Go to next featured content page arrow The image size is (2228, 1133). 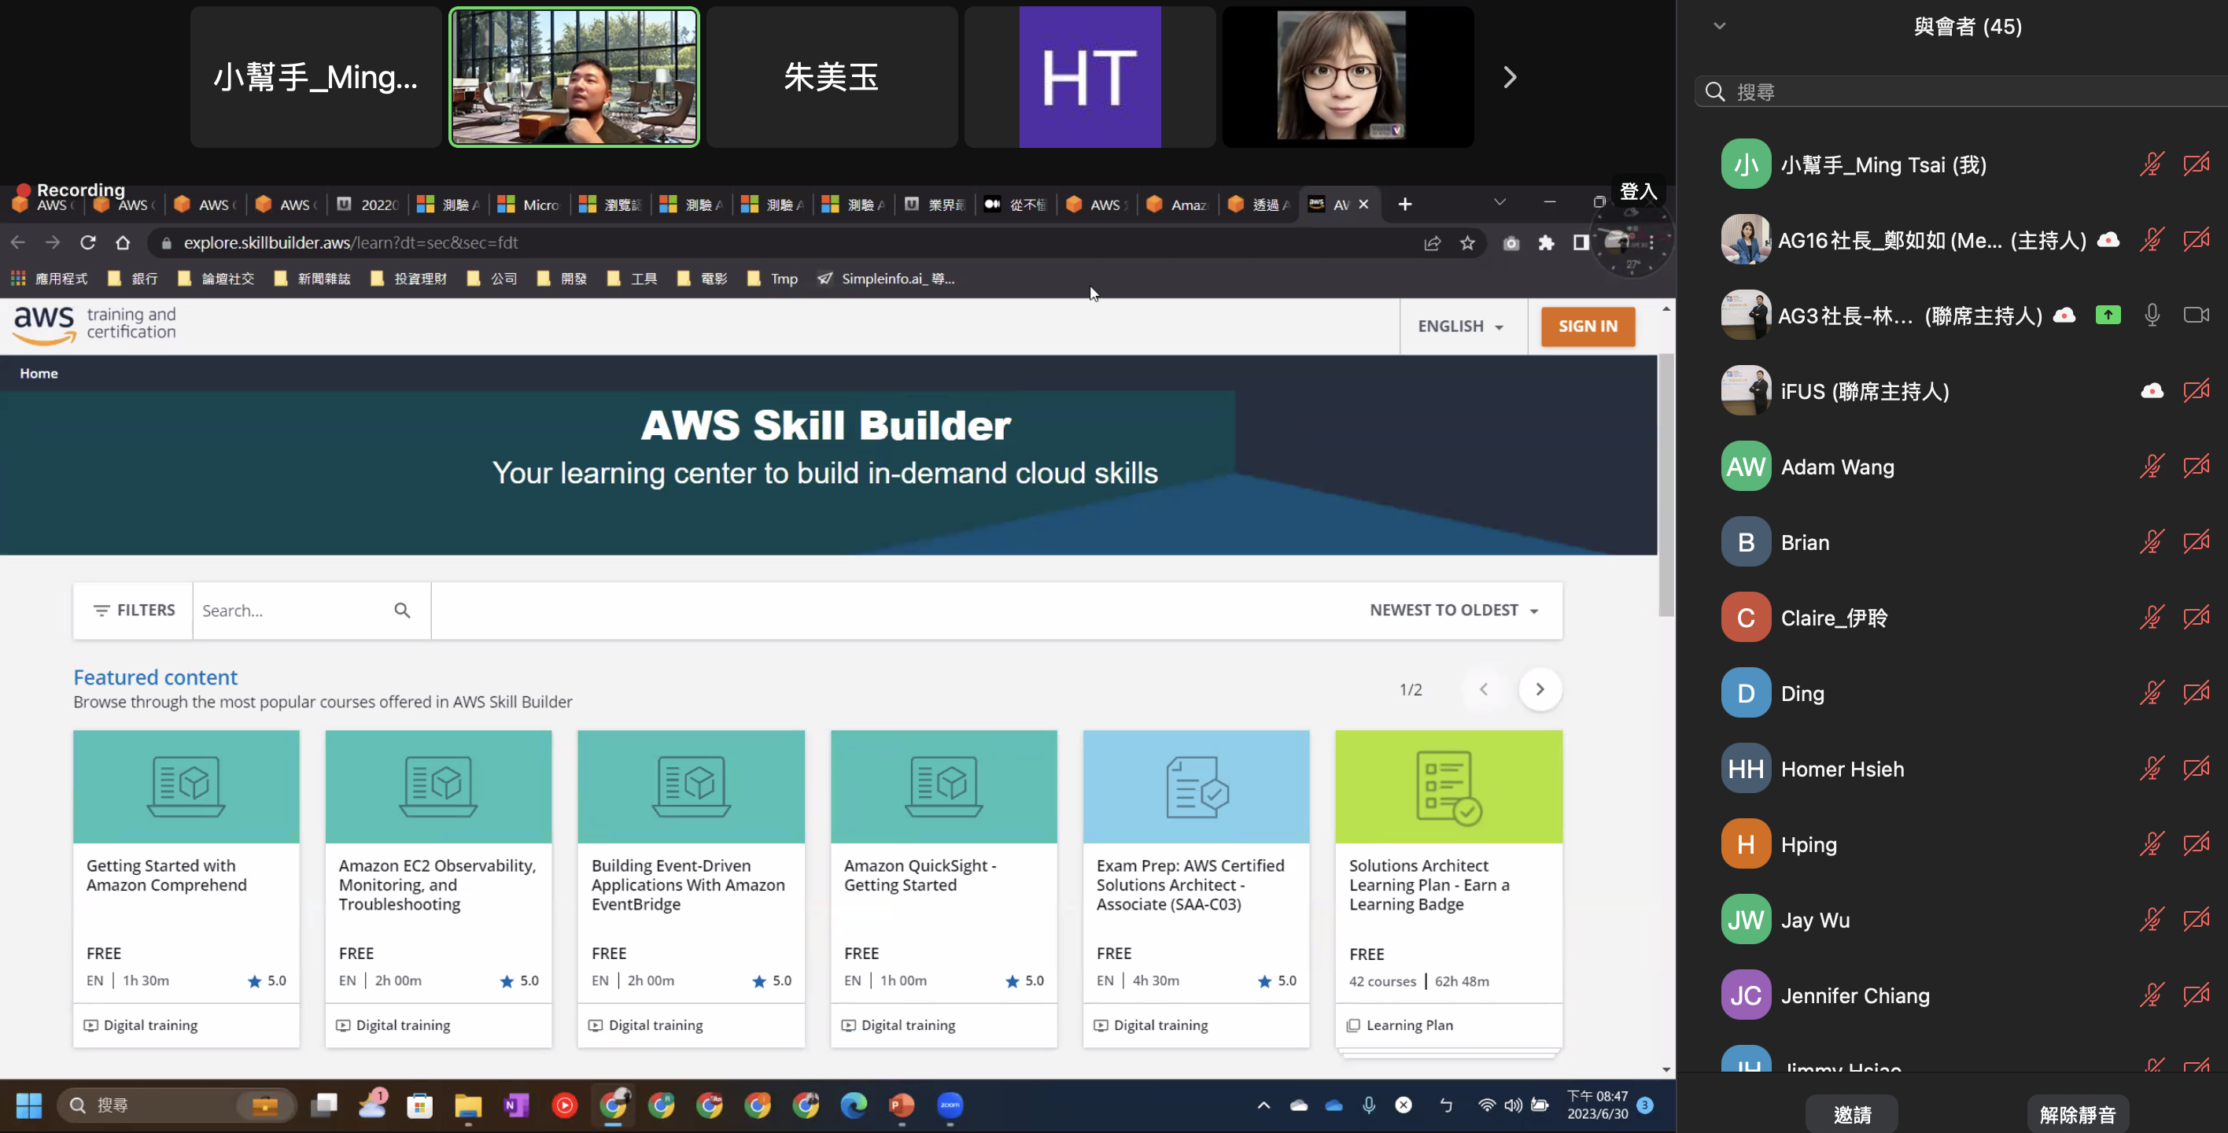click(1540, 689)
